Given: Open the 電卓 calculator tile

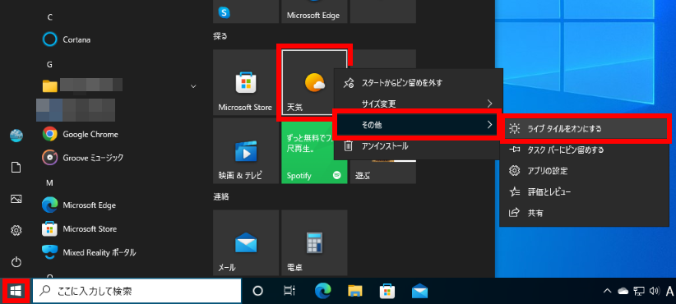Looking at the screenshot, I should point(314,243).
